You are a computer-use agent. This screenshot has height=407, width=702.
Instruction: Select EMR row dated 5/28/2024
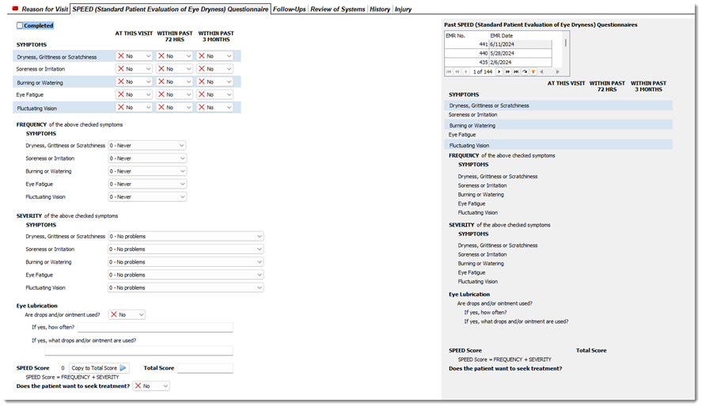(x=498, y=53)
